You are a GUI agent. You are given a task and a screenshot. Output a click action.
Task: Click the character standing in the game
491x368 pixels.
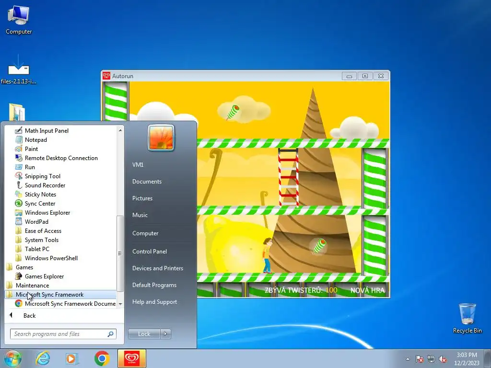[x=267, y=255]
